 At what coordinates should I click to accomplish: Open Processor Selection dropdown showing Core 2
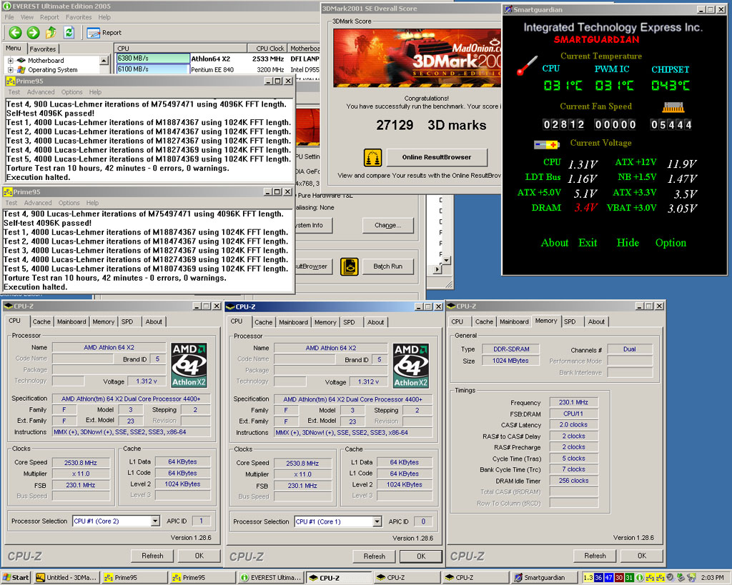[155, 521]
